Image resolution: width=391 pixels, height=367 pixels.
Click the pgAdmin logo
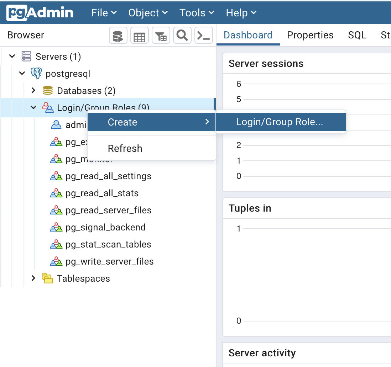(x=40, y=13)
